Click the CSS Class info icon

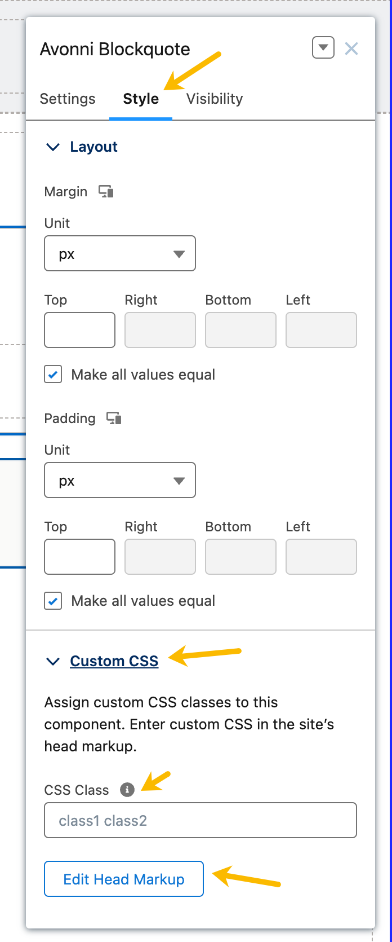coord(127,790)
